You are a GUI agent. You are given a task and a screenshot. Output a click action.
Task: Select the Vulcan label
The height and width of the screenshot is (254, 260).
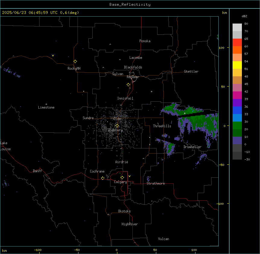coord(163,239)
